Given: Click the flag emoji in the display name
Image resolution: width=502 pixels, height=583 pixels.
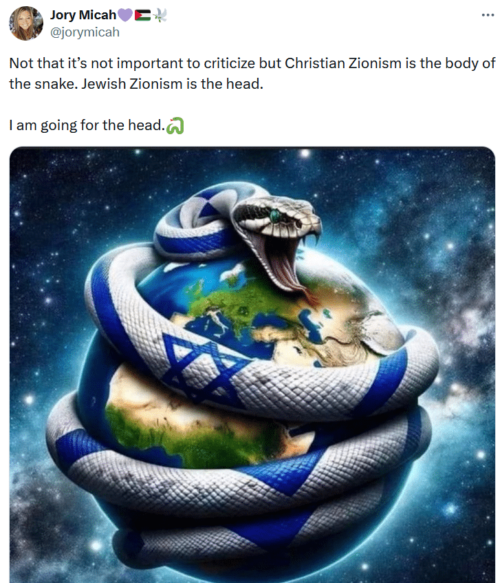Looking at the screenshot, I should click(142, 15).
